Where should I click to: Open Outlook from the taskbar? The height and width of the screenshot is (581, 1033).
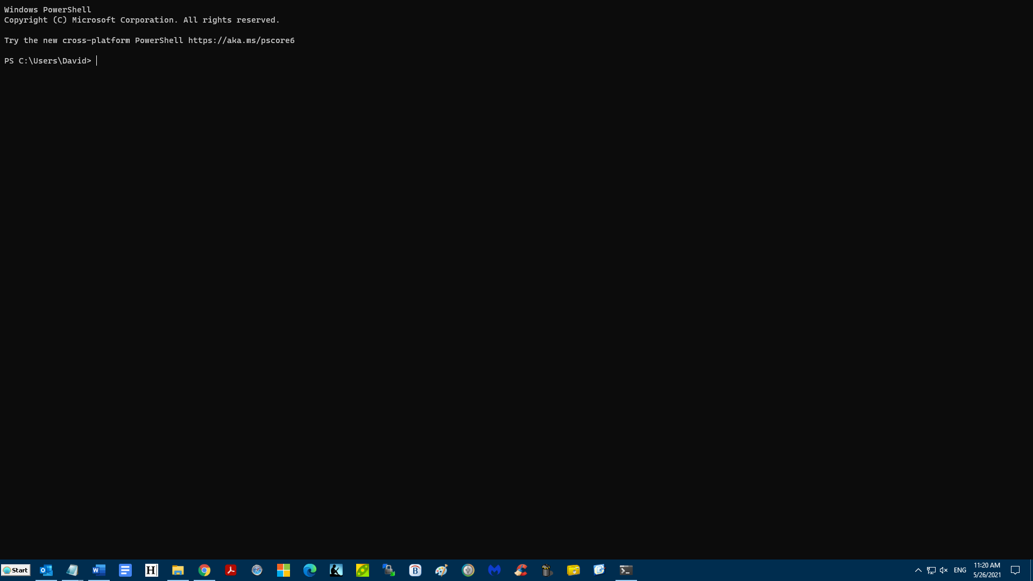pyautogui.click(x=46, y=570)
